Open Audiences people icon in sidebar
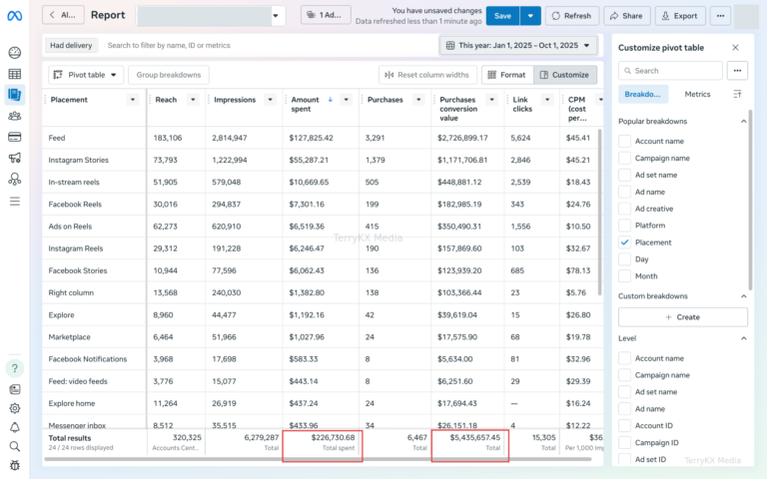This screenshot has width=767, height=479. (15, 116)
